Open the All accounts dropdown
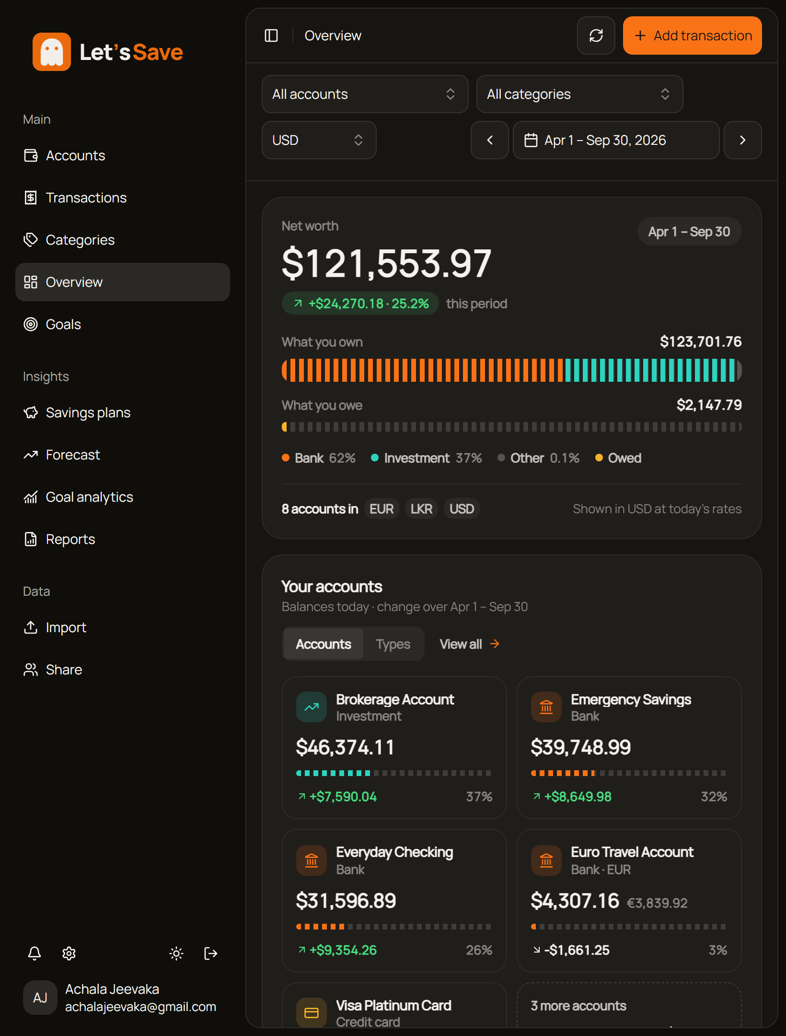 365,94
